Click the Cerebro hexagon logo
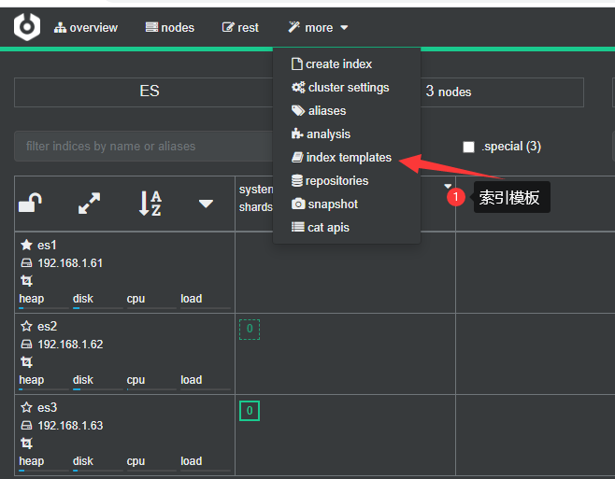Screen dimensions: 615x479 [x=27, y=27]
